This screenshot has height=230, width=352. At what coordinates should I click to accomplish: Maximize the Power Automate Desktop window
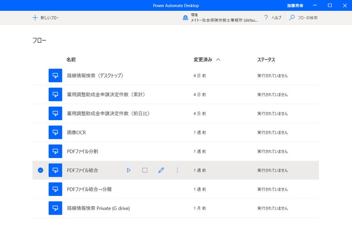tap(330, 5)
